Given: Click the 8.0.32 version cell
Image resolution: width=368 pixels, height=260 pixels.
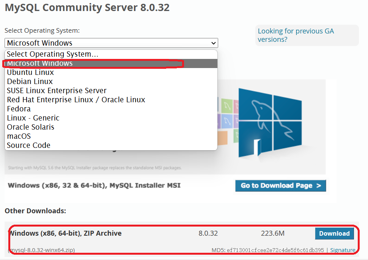Looking at the screenshot, I should tap(208, 233).
